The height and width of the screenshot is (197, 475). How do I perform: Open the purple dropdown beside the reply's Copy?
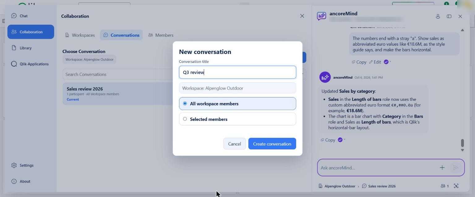[x=341, y=140]
